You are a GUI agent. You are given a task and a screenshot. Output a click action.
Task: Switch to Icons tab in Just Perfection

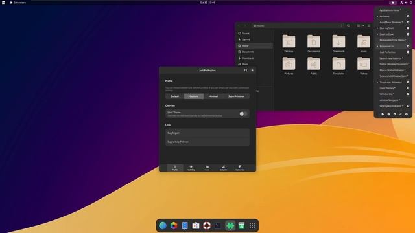tap(207, 168)
